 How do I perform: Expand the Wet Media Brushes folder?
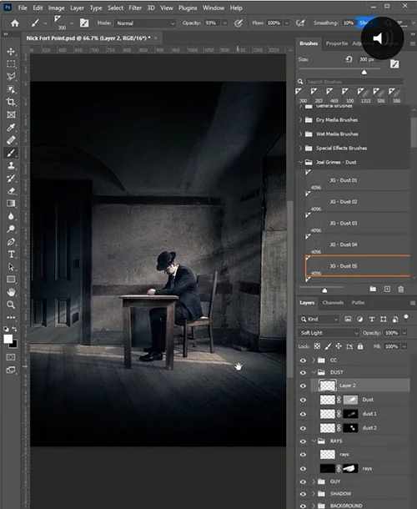pyautogui.click(x=300, y=134)
